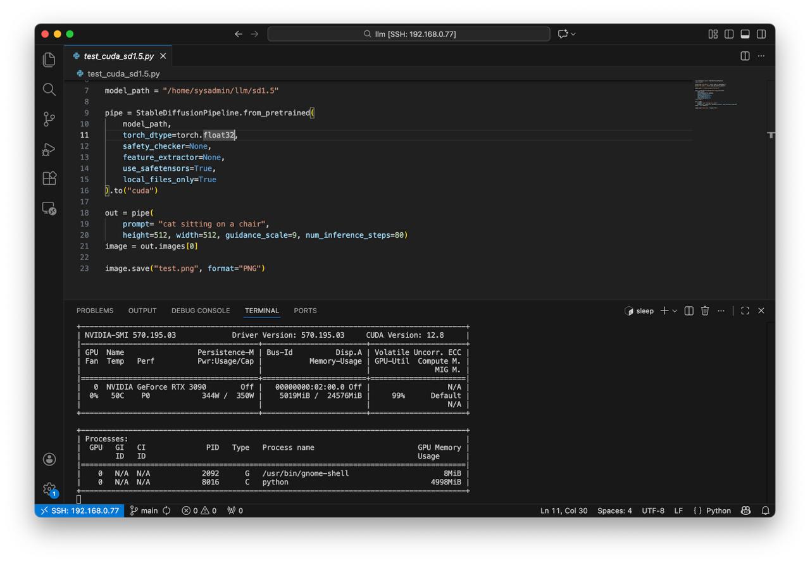This screenshot has width=810, height=563.
Task: Toggle the bottom panel layout button
Action: pyautogui.click(x=745, y=34)
